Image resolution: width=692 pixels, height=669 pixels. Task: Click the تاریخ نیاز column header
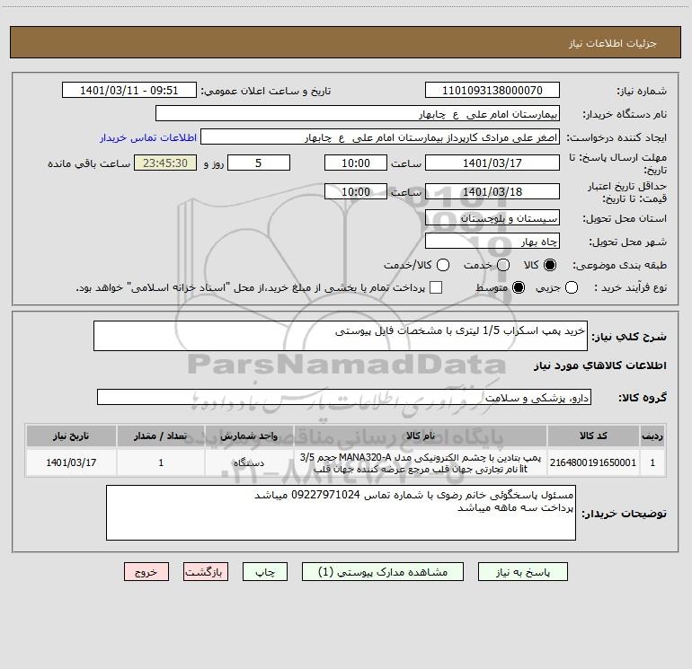click(71, 436)
